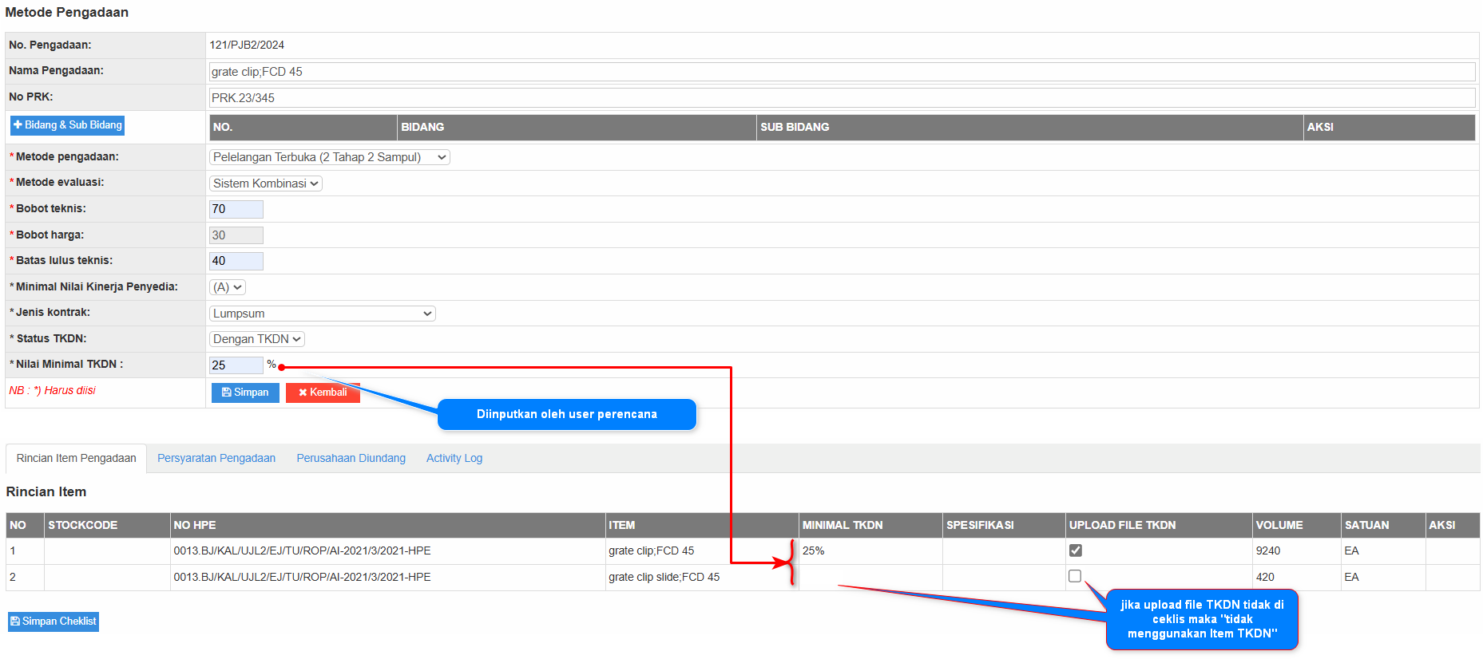The width and height of the screenshot is (1483, 659).
Task: Open the Jenis kontrak dropdown
Action: pyautogui.click(x=322, y=314)
